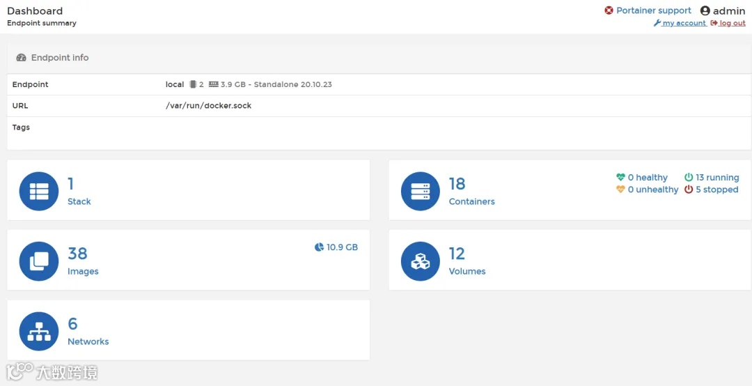
Task: Click the Containers server icon
Action: (x=420, y=191)
